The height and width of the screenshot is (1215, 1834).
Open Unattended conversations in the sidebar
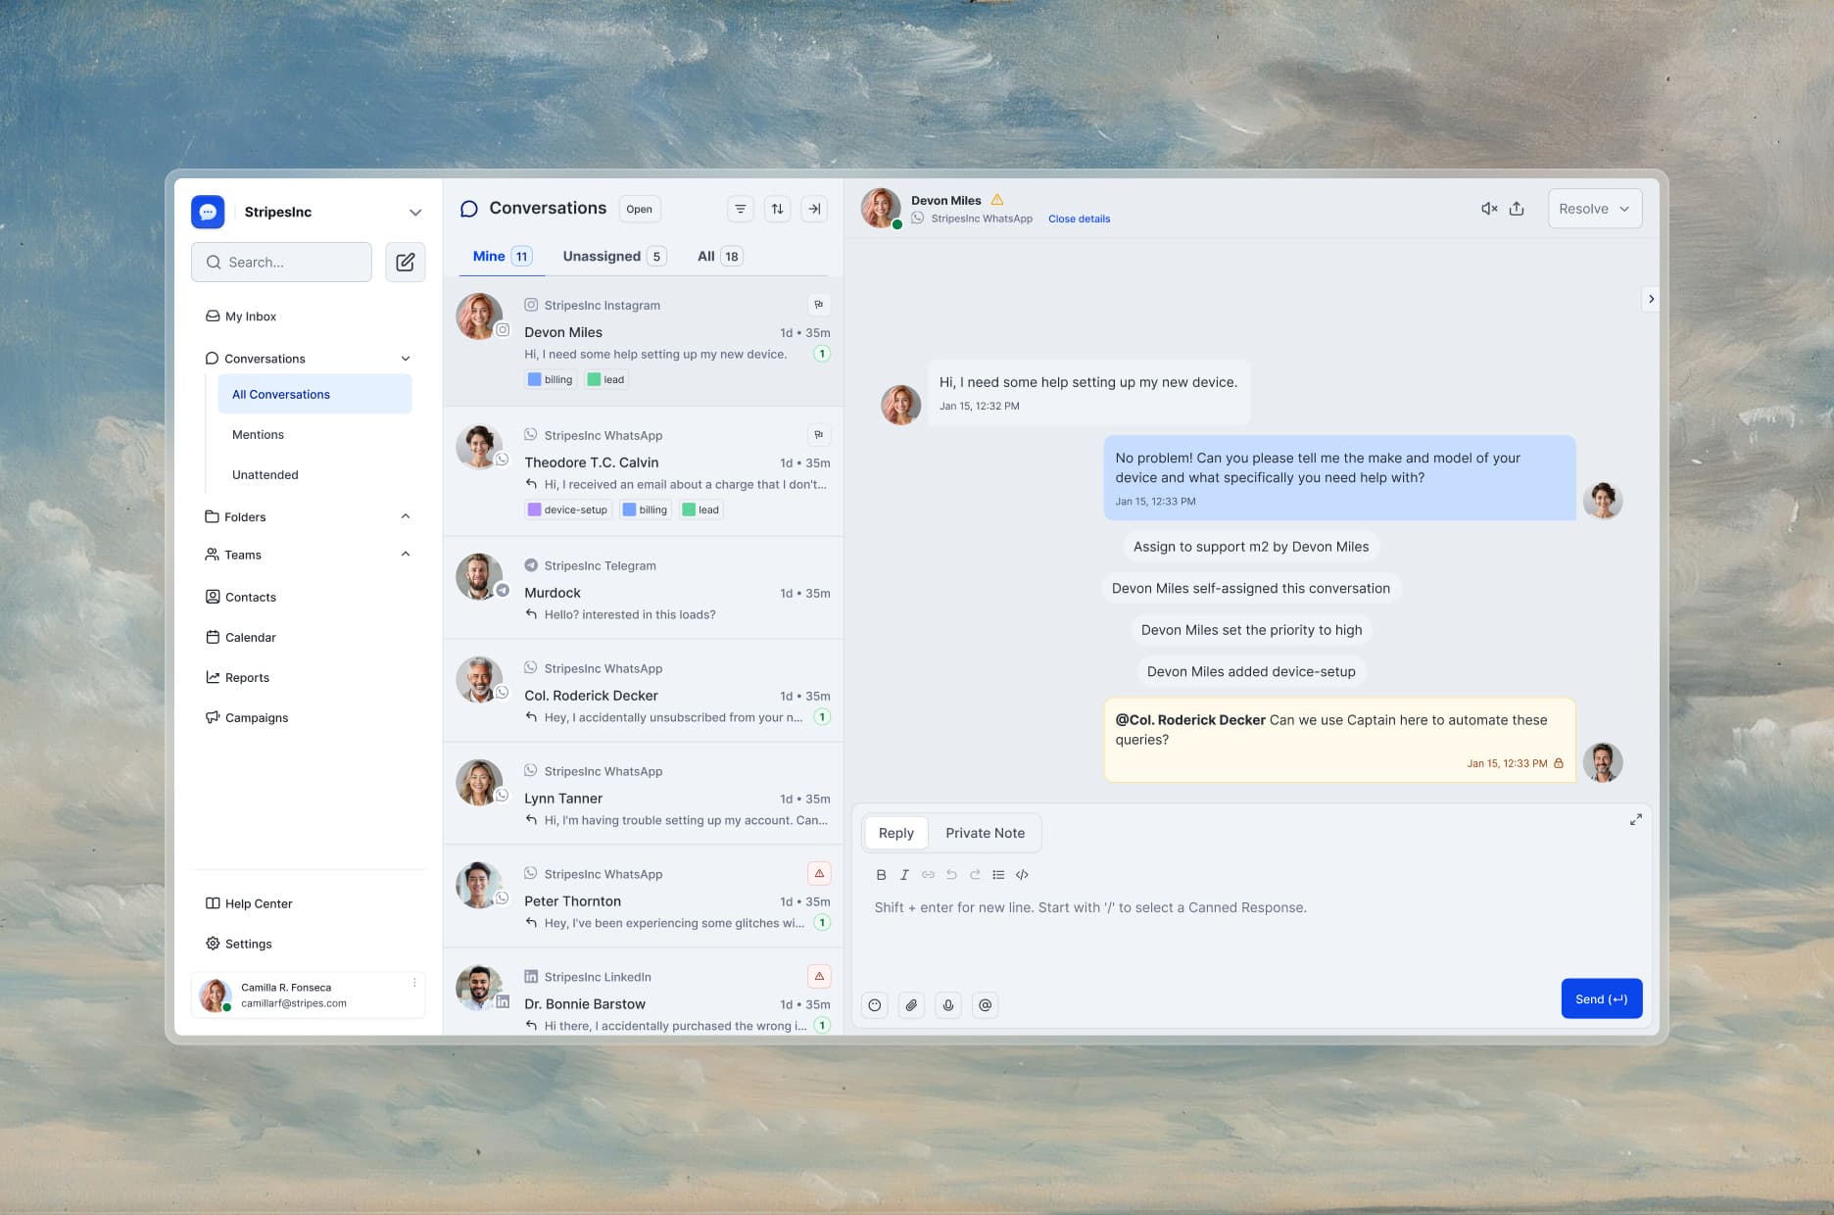click(265, 474)
